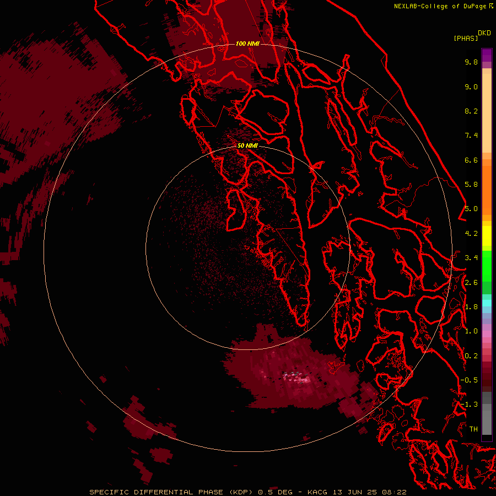This screenshot has width=496, height=496.
Task: Pick the pale peach band of the color bar
Action: tap(487, 113)
